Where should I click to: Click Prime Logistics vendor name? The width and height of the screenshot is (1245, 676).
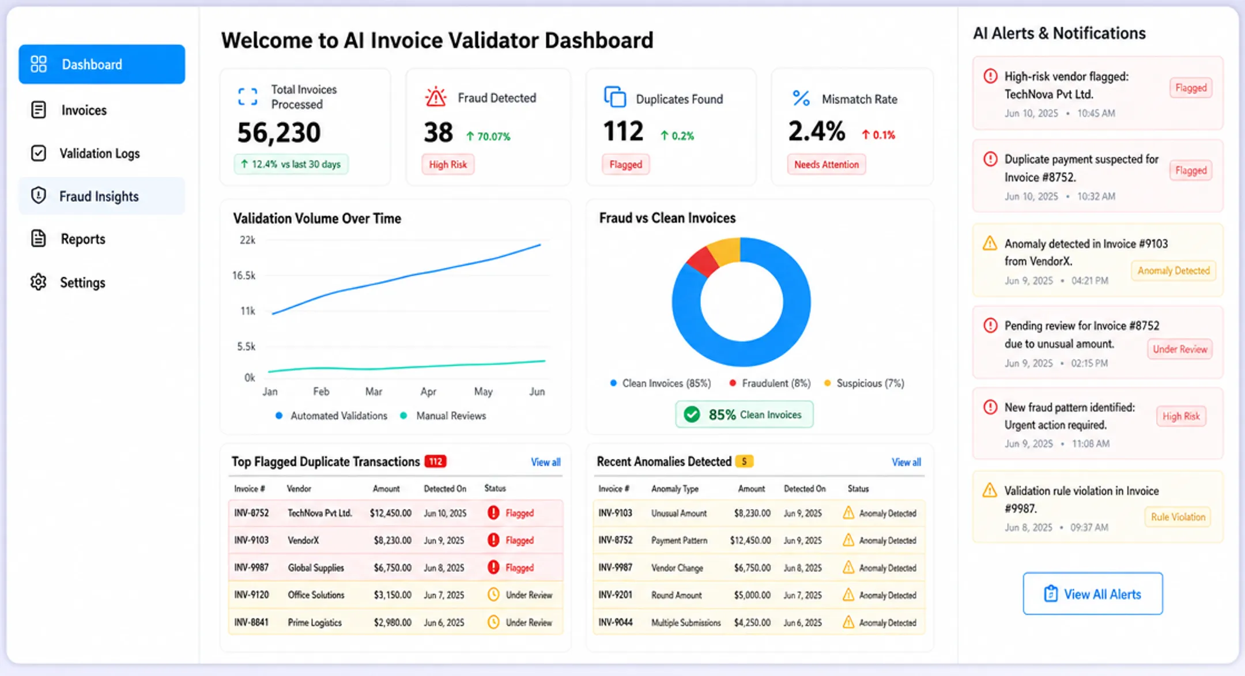pos(315,622)
